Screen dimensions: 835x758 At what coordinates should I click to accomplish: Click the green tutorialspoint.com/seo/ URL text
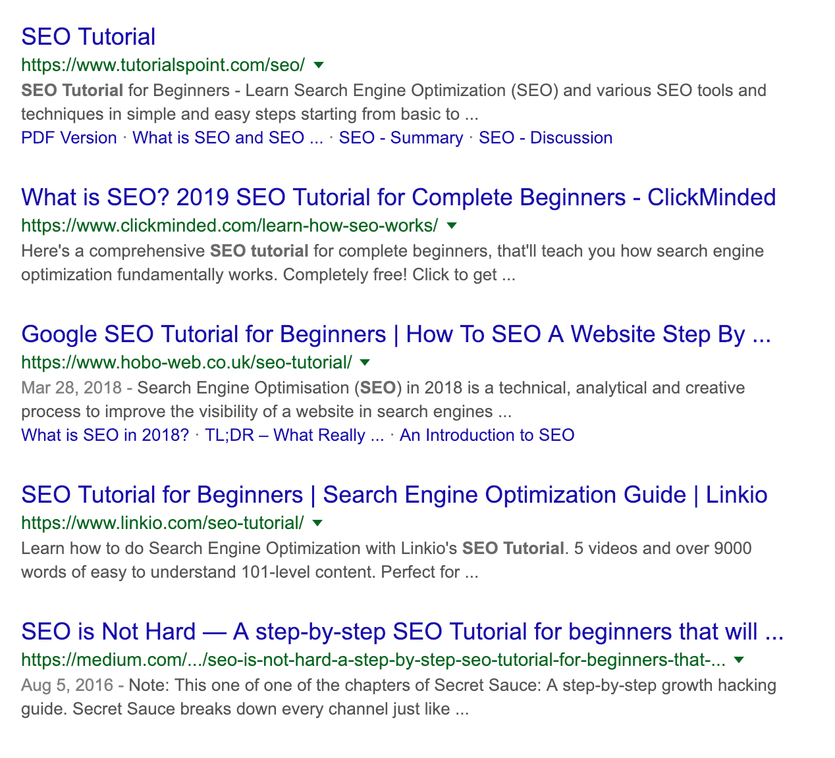click(163, 65)
